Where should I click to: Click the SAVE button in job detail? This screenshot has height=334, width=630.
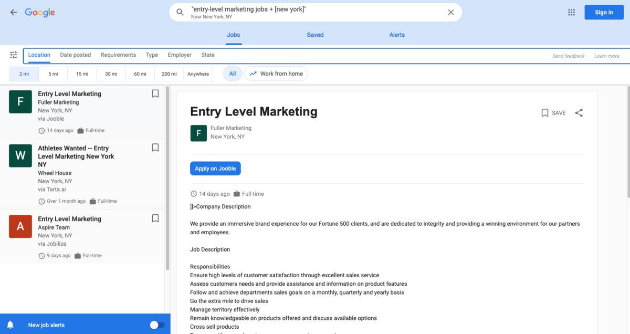click(553, 113)
